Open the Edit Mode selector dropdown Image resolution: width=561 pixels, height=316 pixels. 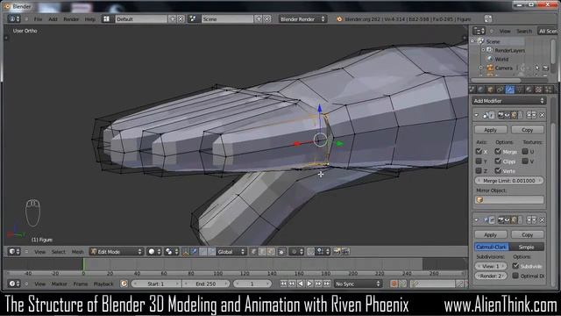116,252
